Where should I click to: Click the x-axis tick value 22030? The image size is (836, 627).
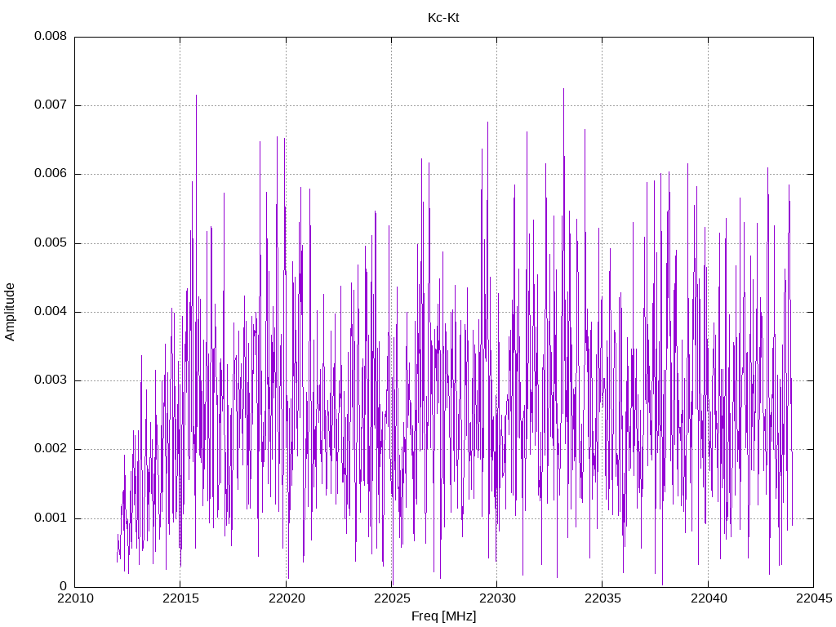(497, 598)
